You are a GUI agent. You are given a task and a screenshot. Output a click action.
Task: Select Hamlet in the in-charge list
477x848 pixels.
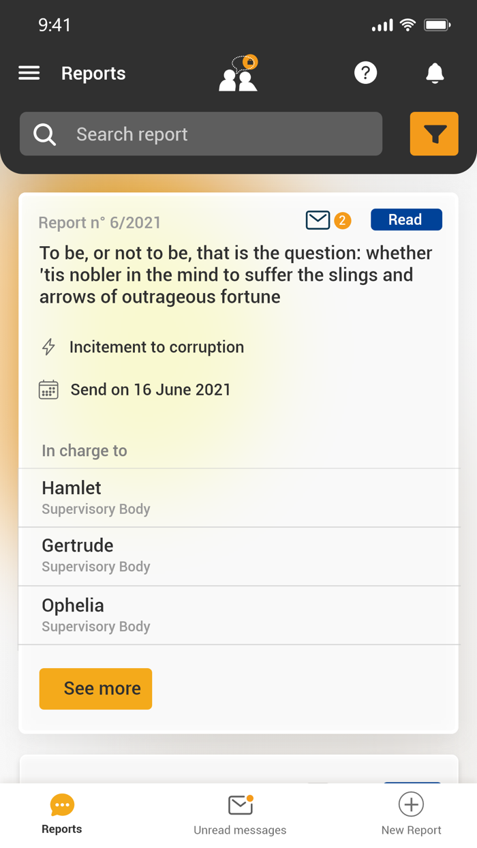click(x=238, y=498)
